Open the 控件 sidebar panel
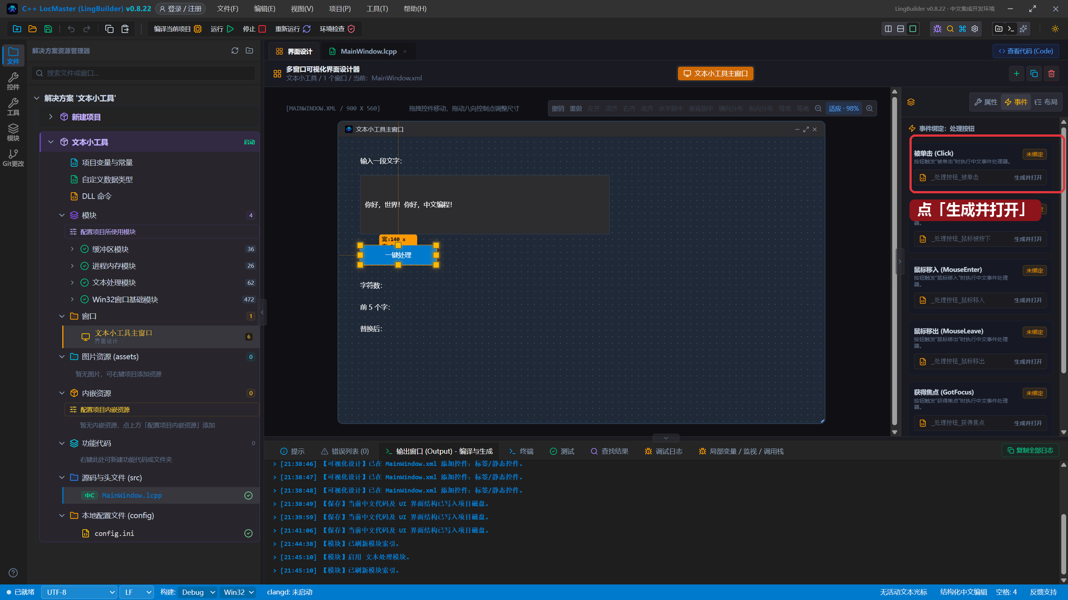 point(13,81)
